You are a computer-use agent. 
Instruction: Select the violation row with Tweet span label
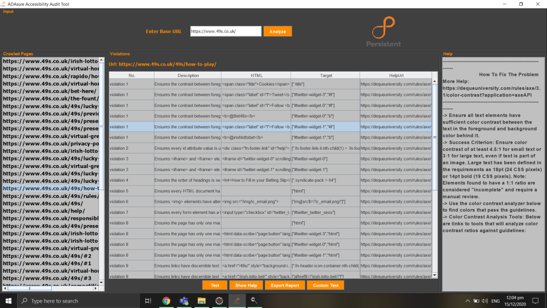tap(270, 95)
